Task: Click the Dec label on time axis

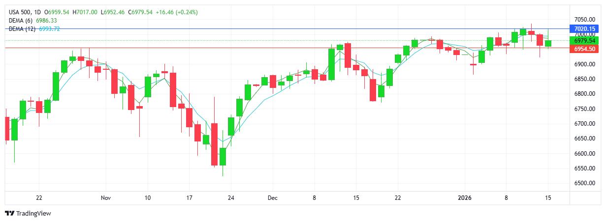Action: [272, 198]
